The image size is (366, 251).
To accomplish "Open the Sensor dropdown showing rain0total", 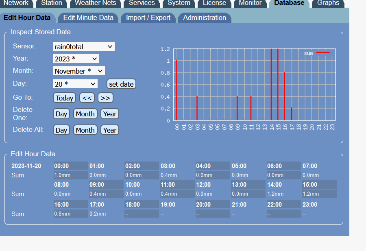I will 84,47.
